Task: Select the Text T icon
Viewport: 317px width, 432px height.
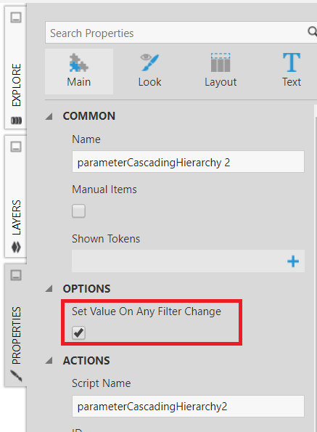Action: coord(292,62)
